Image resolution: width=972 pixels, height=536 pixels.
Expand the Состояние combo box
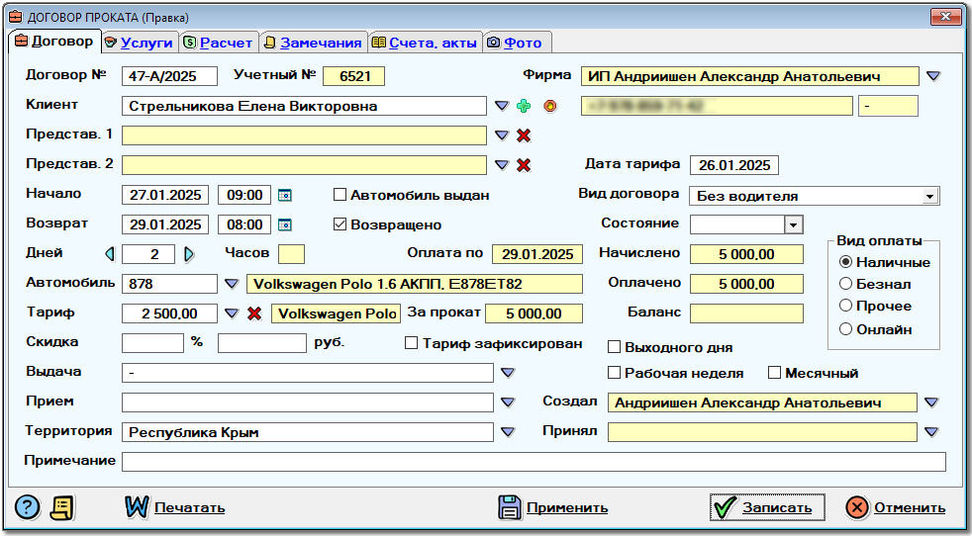(x=794, y=224)
